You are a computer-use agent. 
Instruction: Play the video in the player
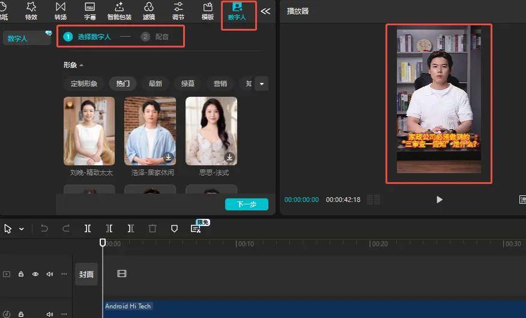(440, 200)
